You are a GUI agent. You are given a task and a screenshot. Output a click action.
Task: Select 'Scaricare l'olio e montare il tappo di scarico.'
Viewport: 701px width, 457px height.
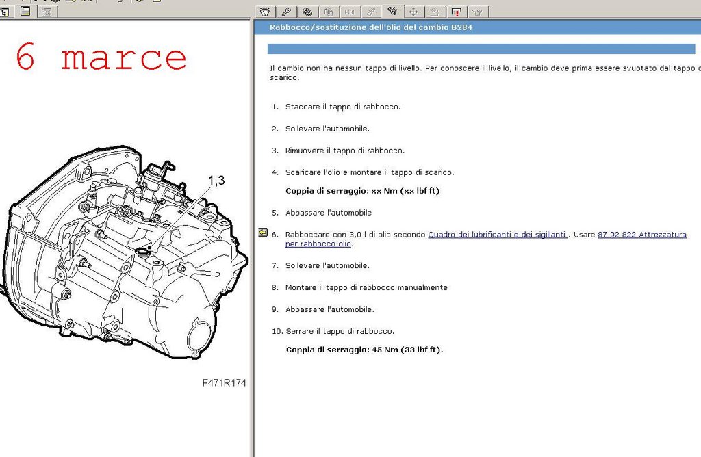click(370, 172)
